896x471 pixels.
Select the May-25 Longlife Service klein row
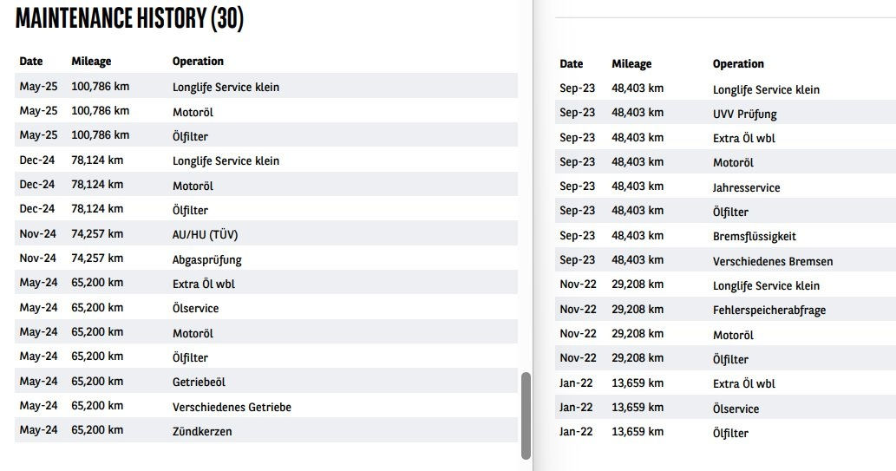pyautogui.click(x=266, y=86)
